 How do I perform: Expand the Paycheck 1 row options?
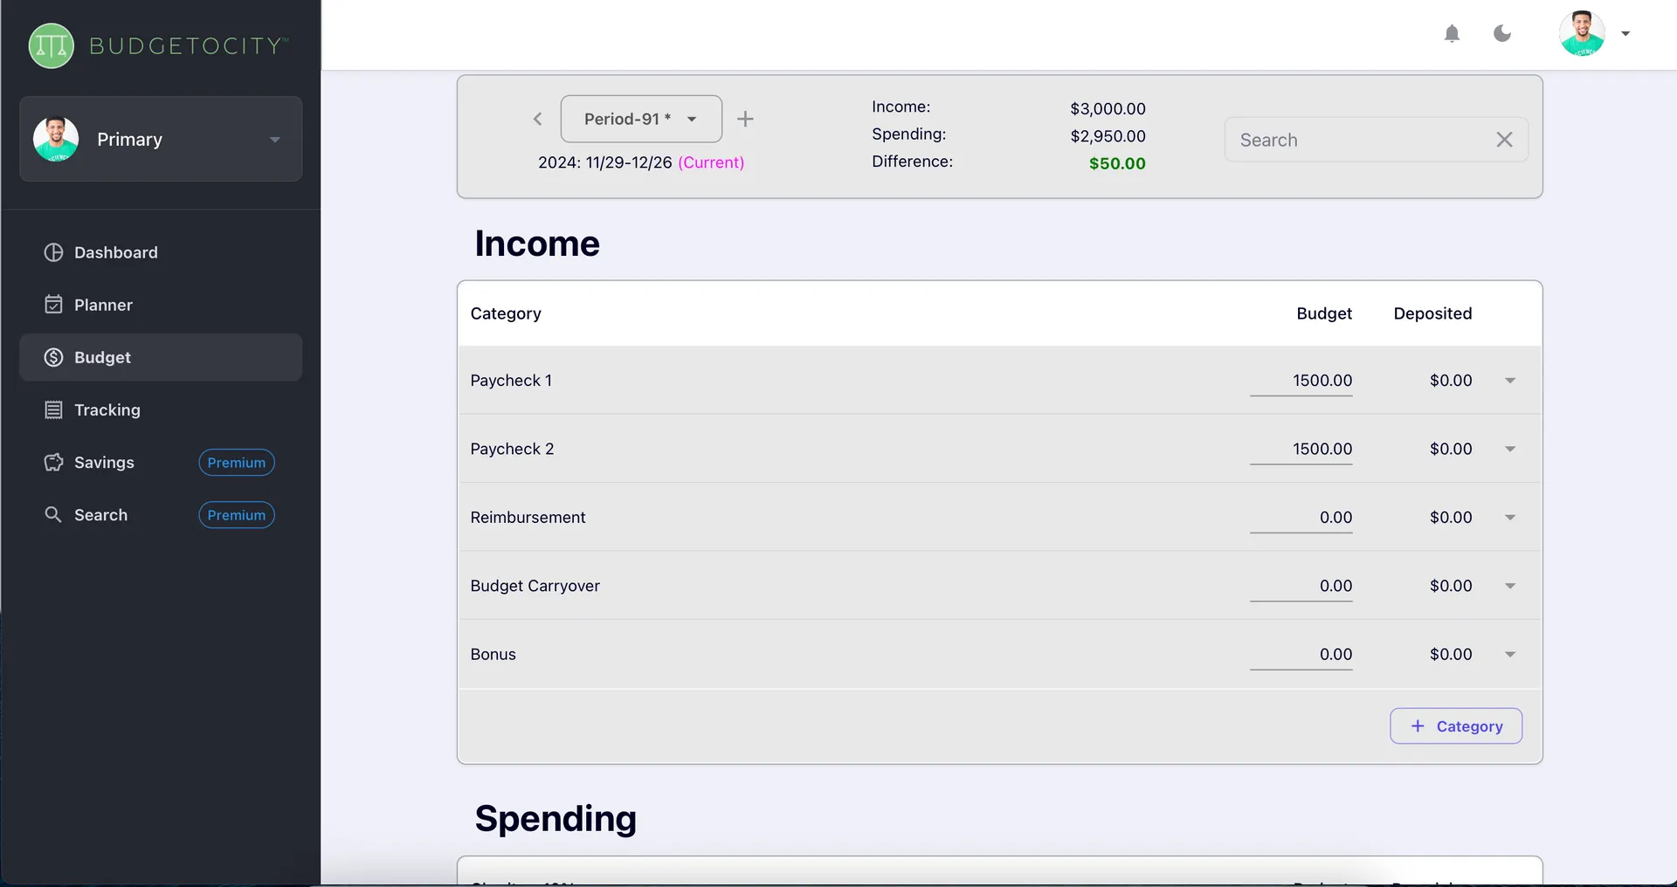[1510, 380]
